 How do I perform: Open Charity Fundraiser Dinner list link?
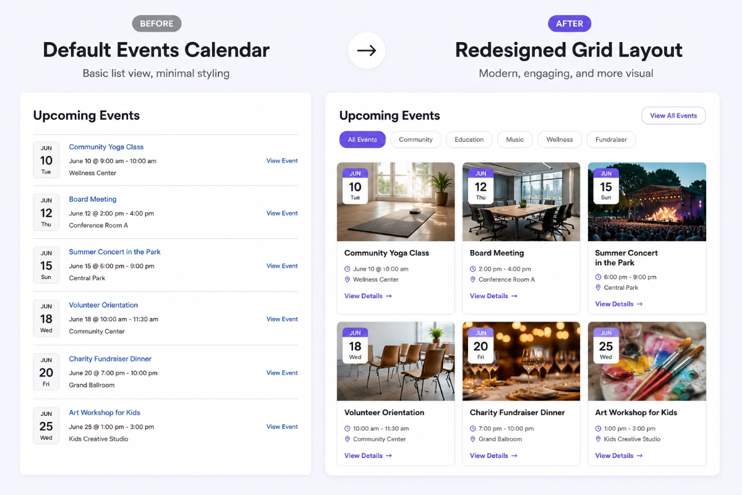point(110,359)
